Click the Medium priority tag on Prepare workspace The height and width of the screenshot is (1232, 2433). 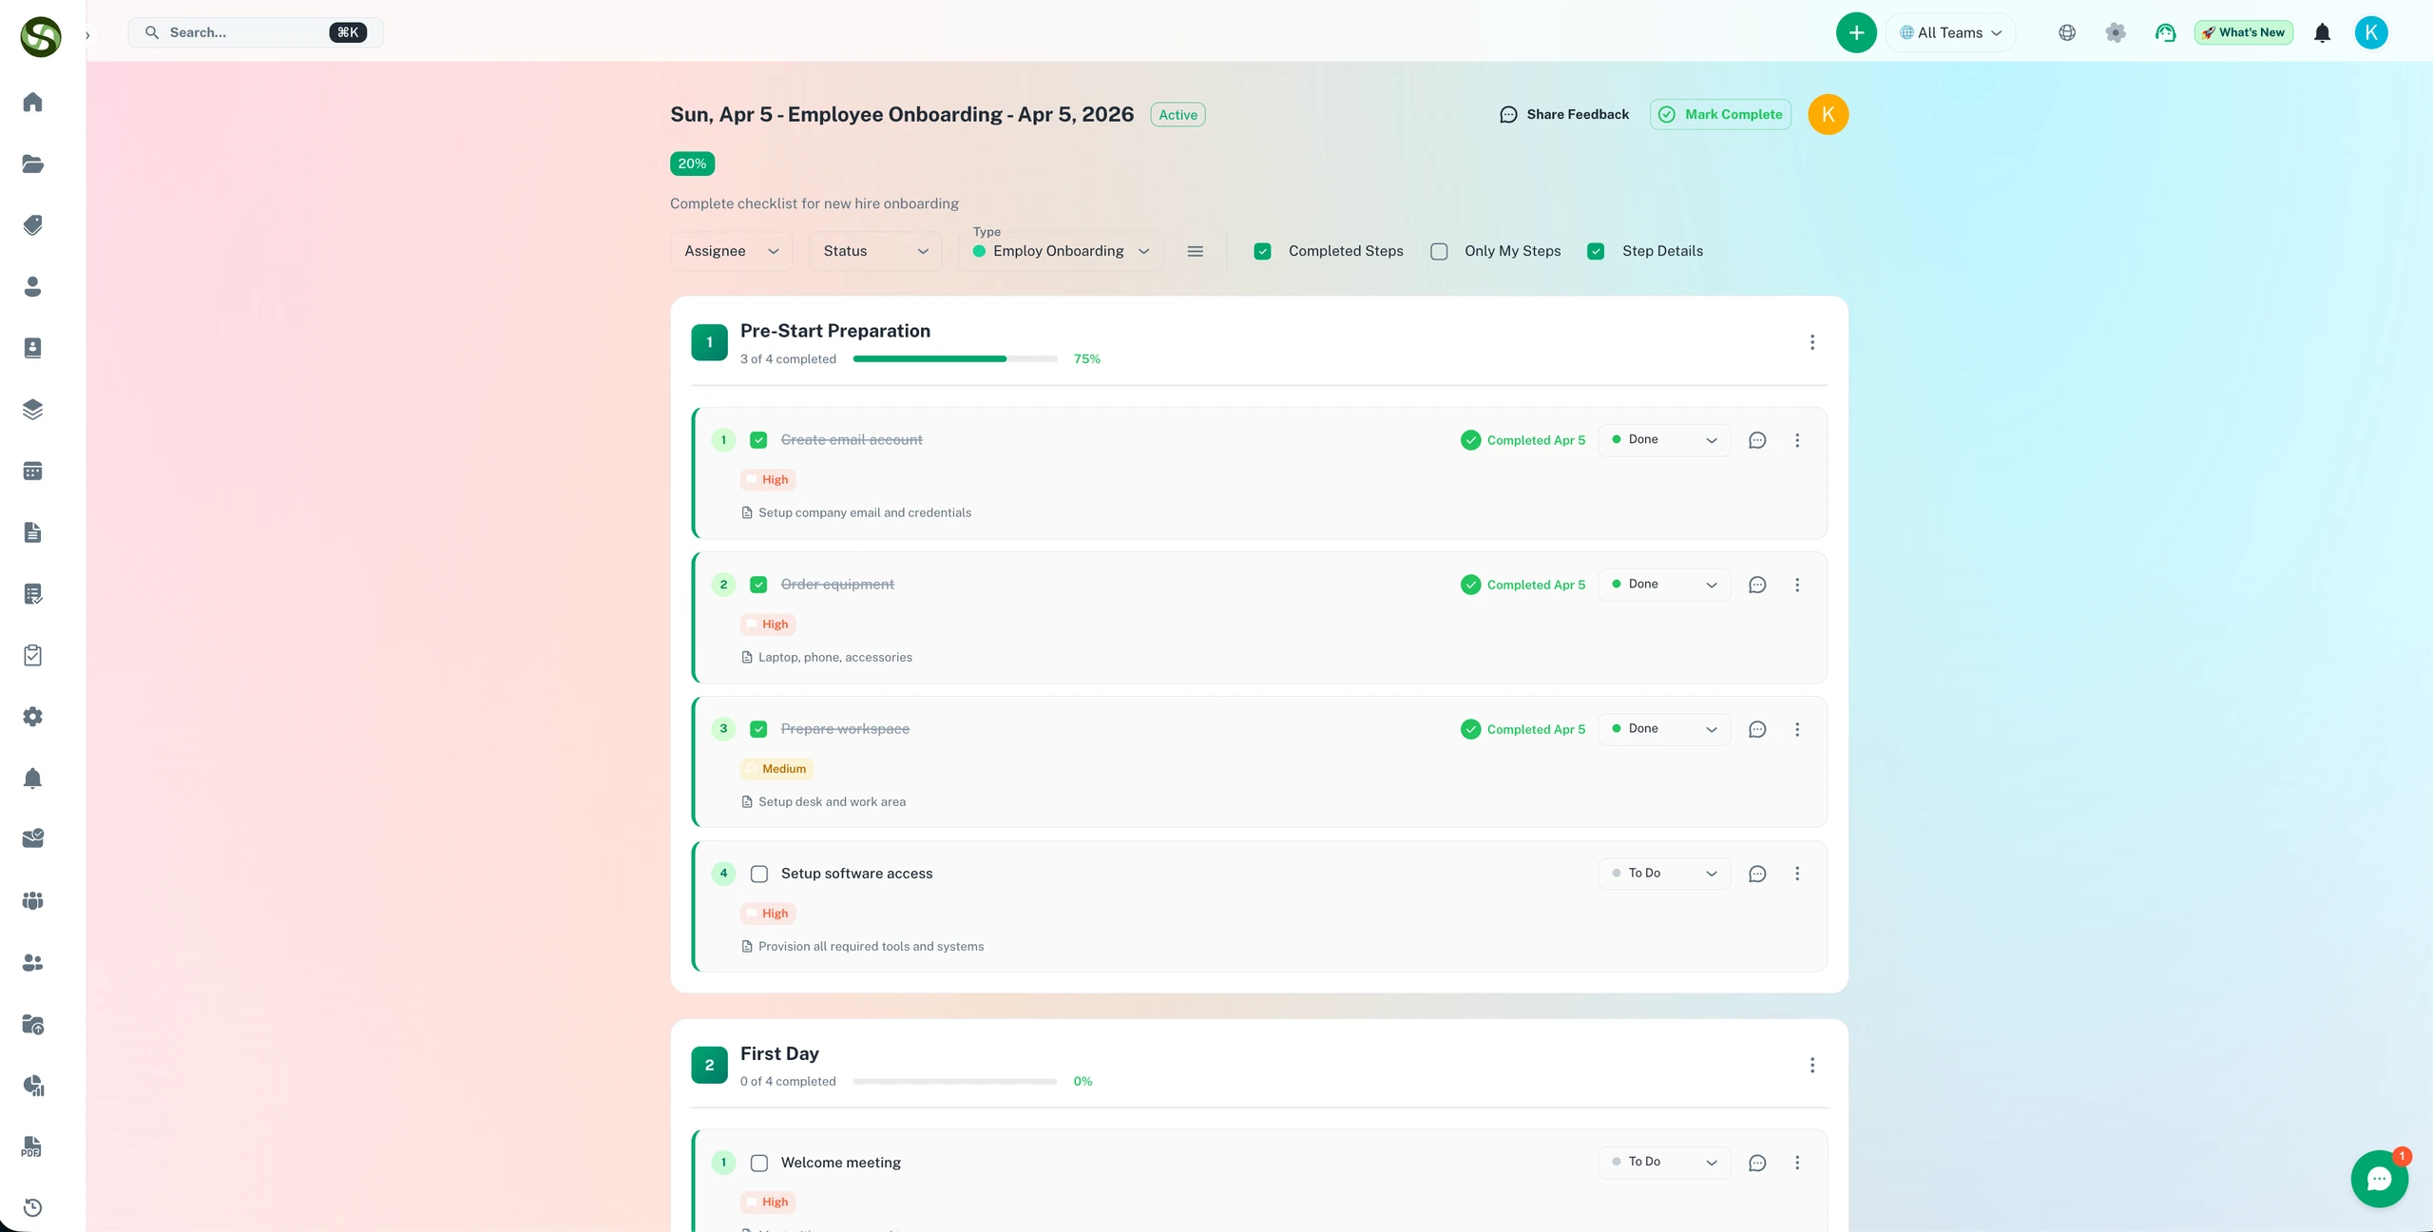point(776,769)
